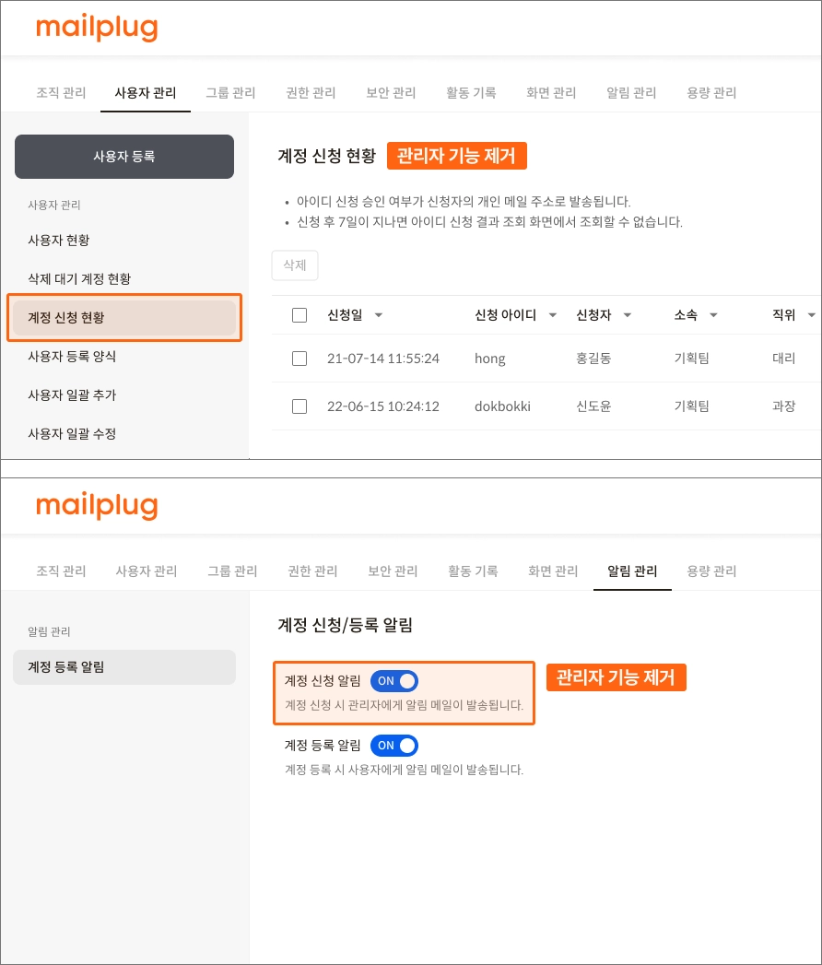Expand the 신청 아이디 column dropdown arrow
822x965 pixels.
[553, 315]
